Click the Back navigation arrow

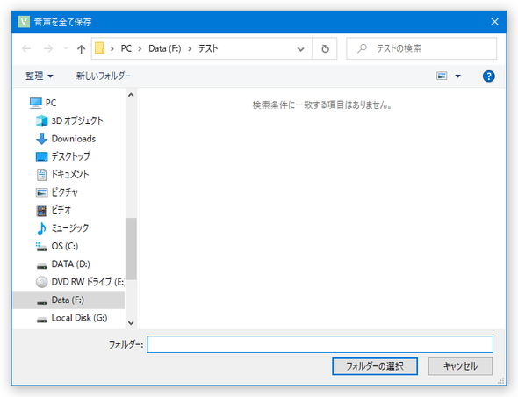tap(26, 49)
